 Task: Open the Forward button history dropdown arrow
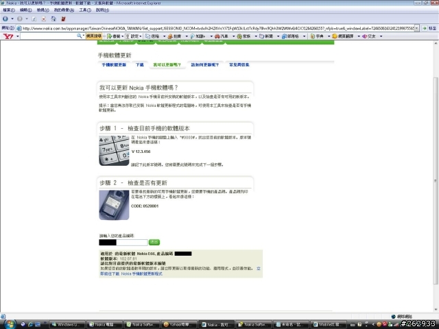pos(27,19)
